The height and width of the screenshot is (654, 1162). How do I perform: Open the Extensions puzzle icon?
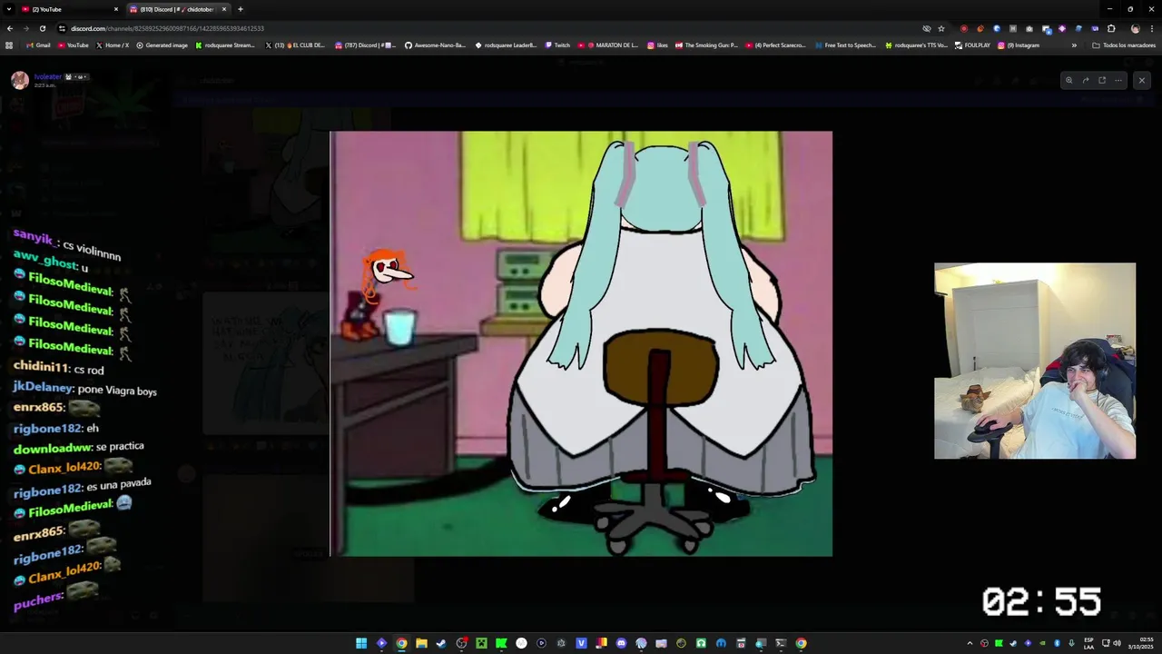(x=1111, y=28)
